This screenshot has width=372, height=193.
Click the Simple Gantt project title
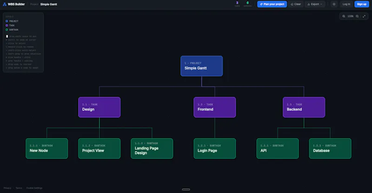click(x=49, y=4)
